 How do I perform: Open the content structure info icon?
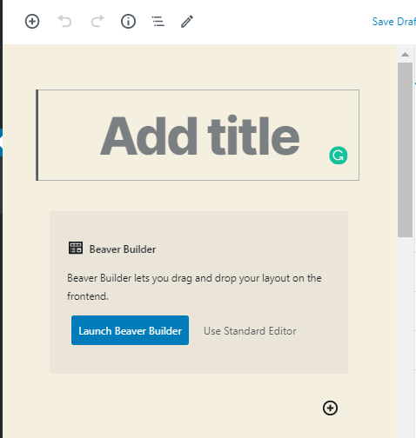(128, 22)
